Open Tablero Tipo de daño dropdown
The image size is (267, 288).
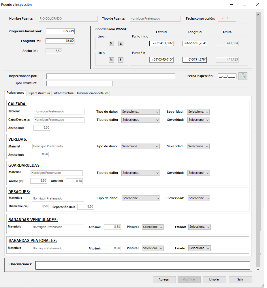click(x=140, y=112)
